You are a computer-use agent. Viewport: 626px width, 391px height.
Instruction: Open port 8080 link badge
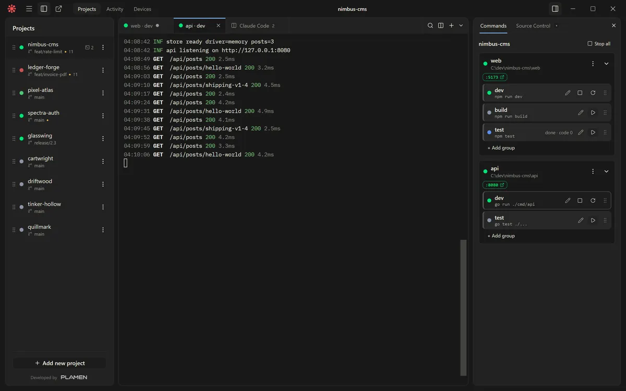495,185
